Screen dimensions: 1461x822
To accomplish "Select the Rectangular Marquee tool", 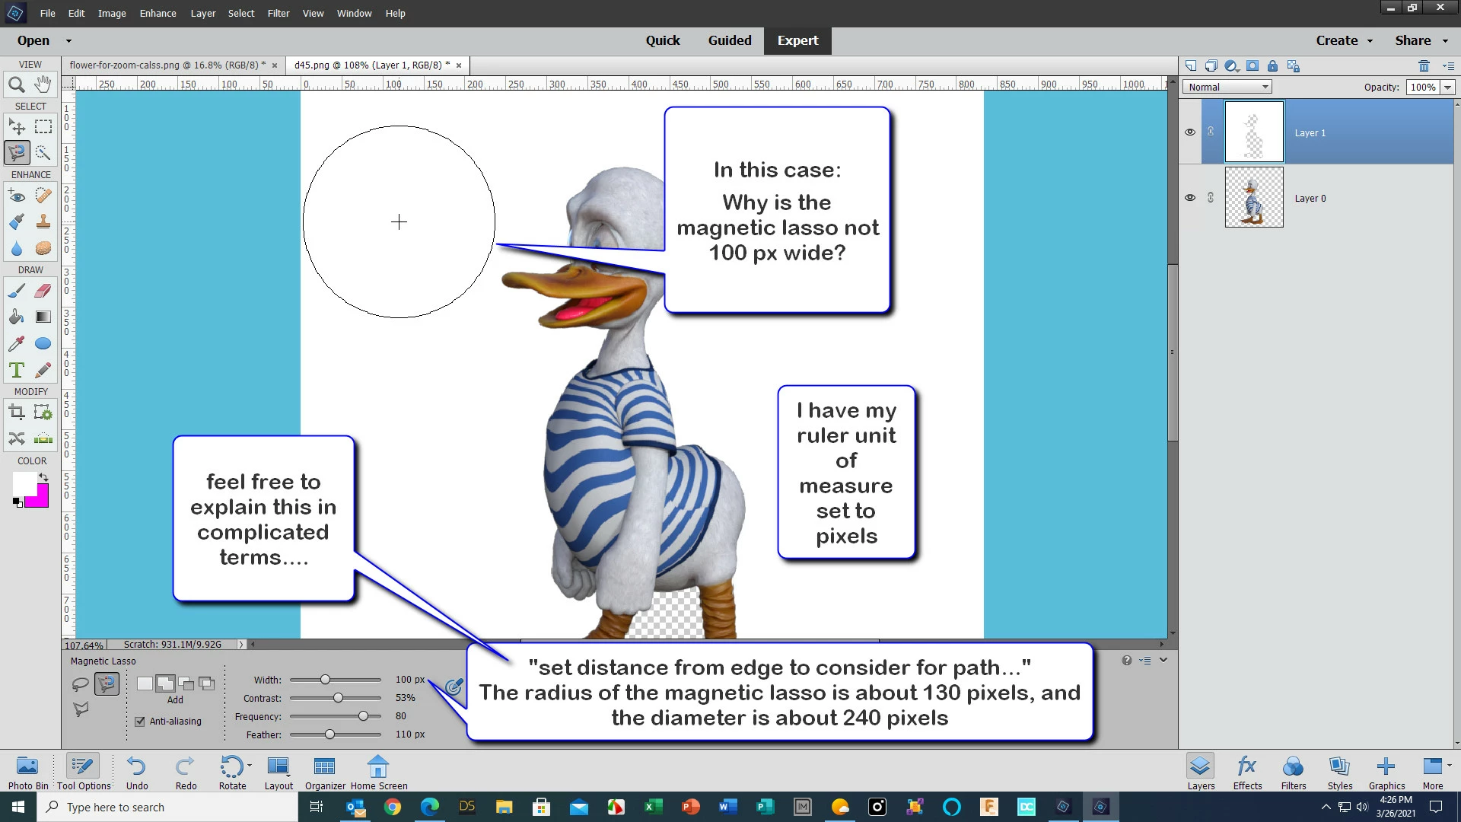I will [43, 126].
